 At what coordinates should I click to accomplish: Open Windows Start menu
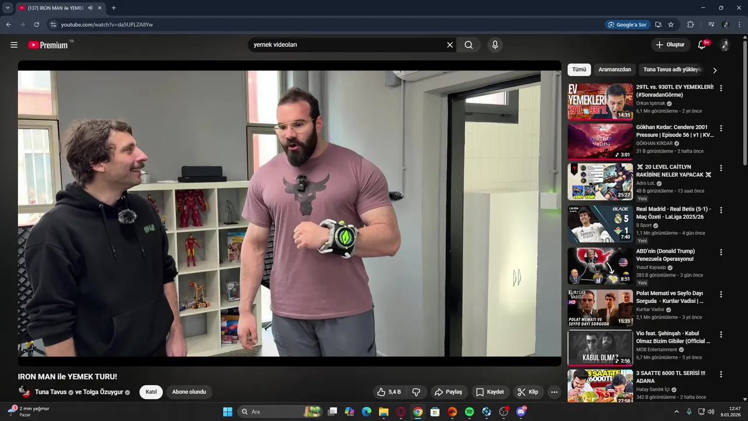(x=227, y=412)
